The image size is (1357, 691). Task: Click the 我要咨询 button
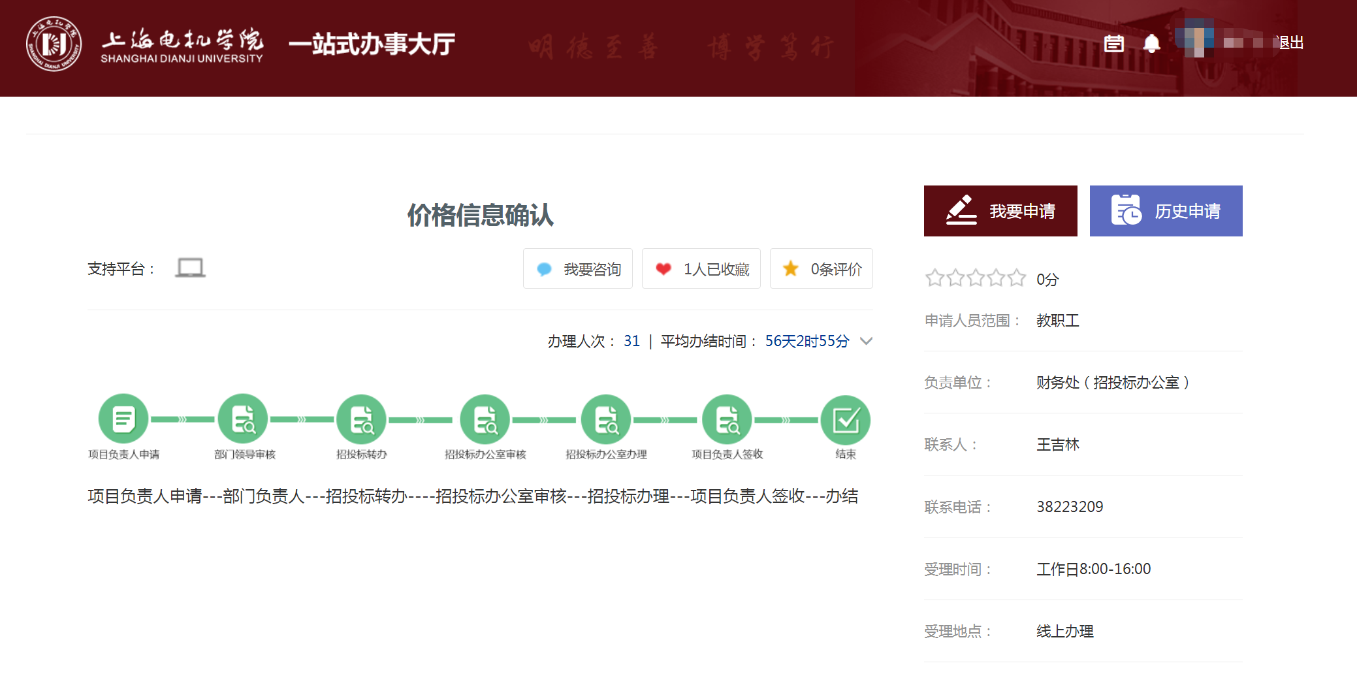[x=577, y=268]
